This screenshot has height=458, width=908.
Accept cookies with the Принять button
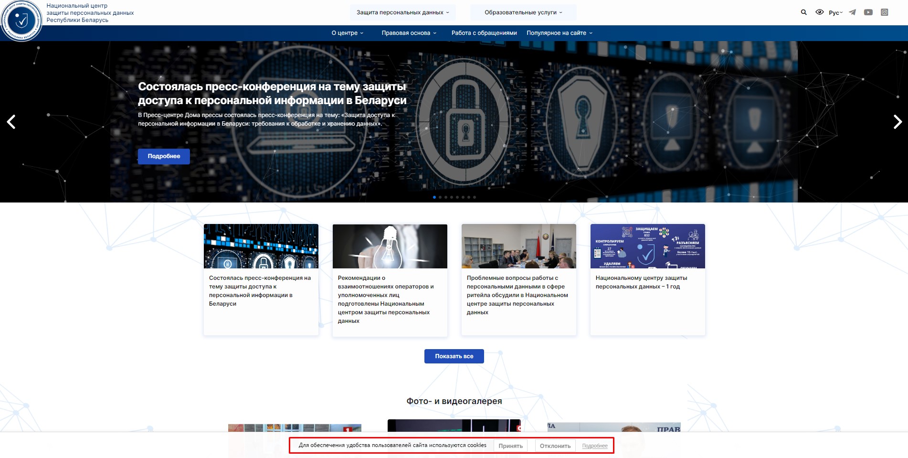[510, 446]
